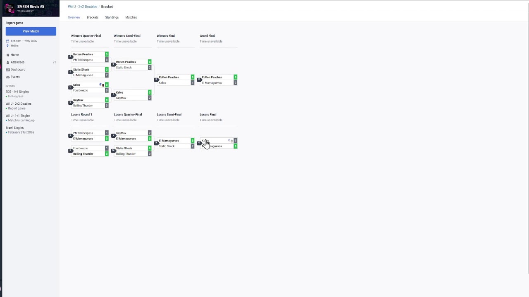Open match A badge for Rotten Peaches vs PMT/Blockpass
Viewport: 529px width, 297px height.
click(x=70, y=57)
